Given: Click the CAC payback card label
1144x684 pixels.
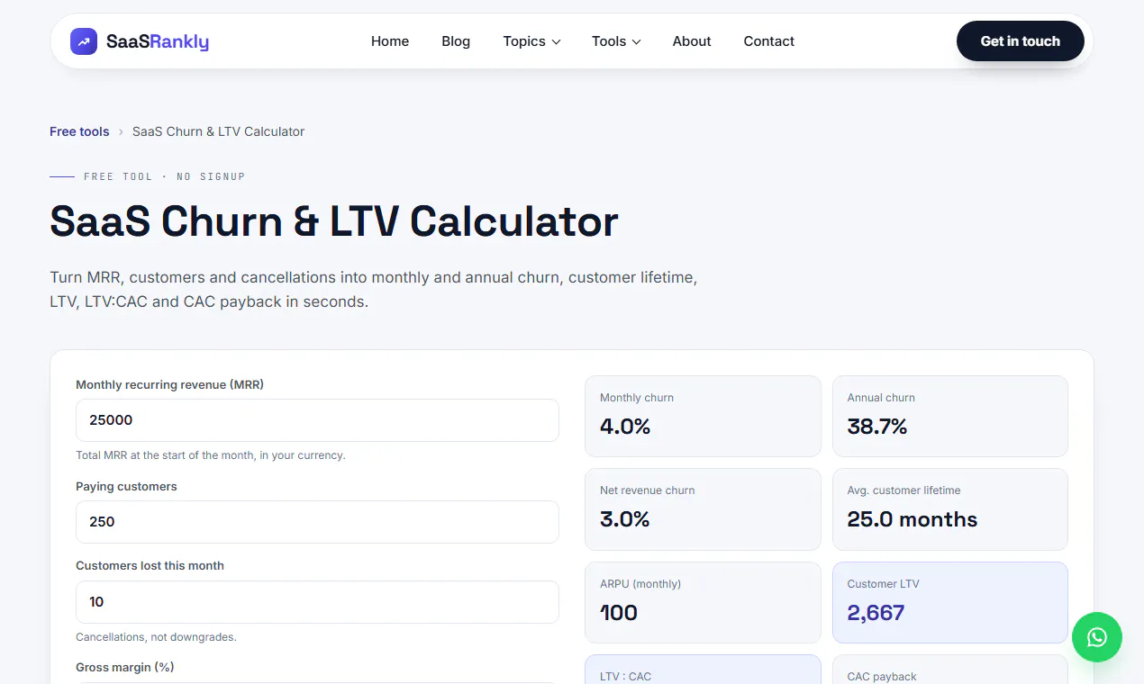Looking at the screenshot, I should 882,677.
